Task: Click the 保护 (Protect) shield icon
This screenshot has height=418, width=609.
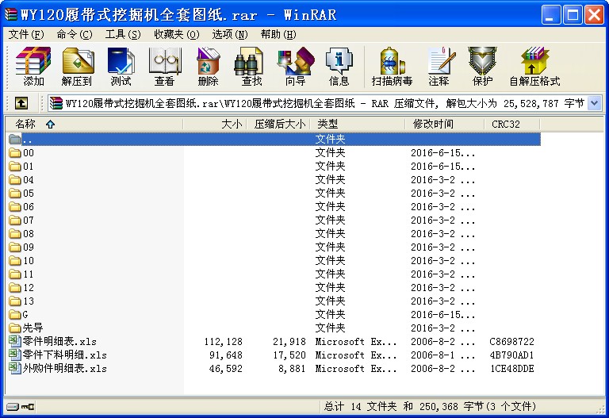Action: [482, 67]
